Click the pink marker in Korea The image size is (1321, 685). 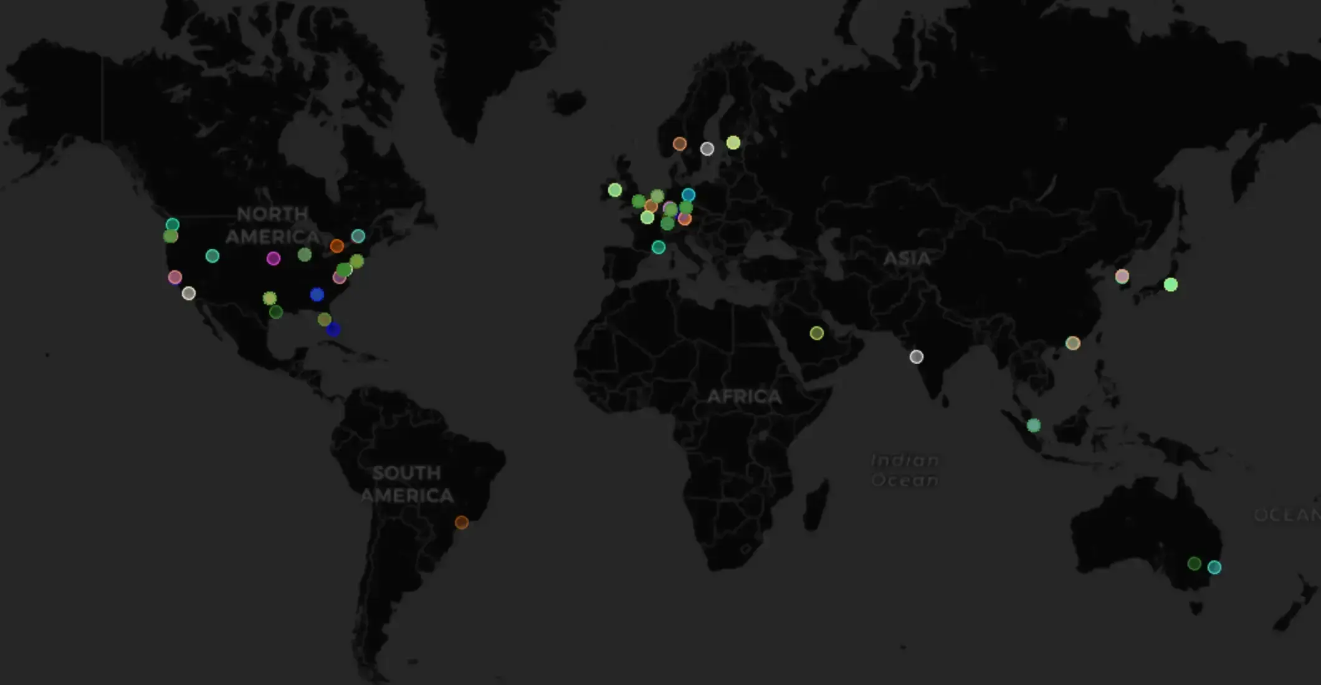pos(1122,276)
